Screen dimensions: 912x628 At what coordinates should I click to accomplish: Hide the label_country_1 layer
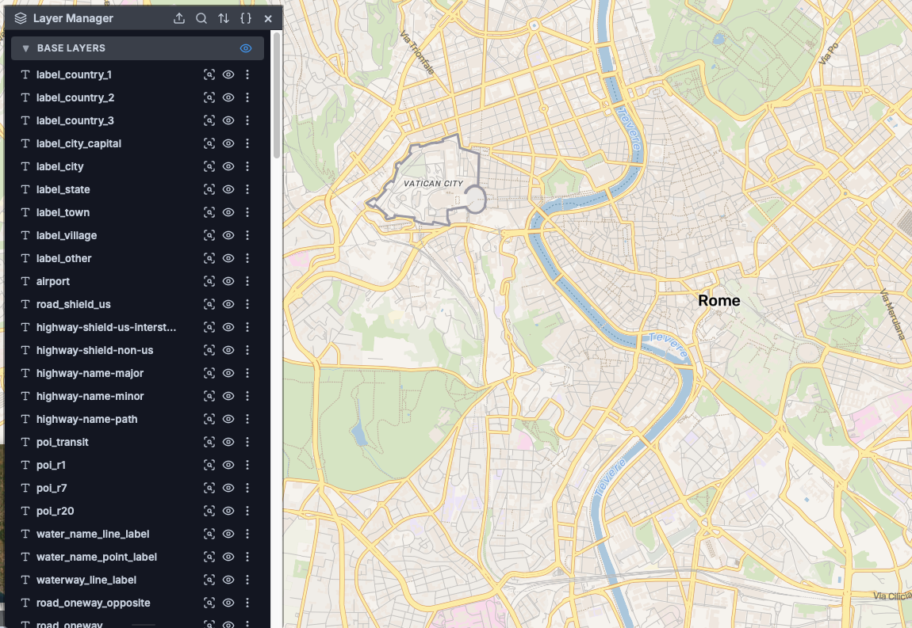tap(228, 75)
